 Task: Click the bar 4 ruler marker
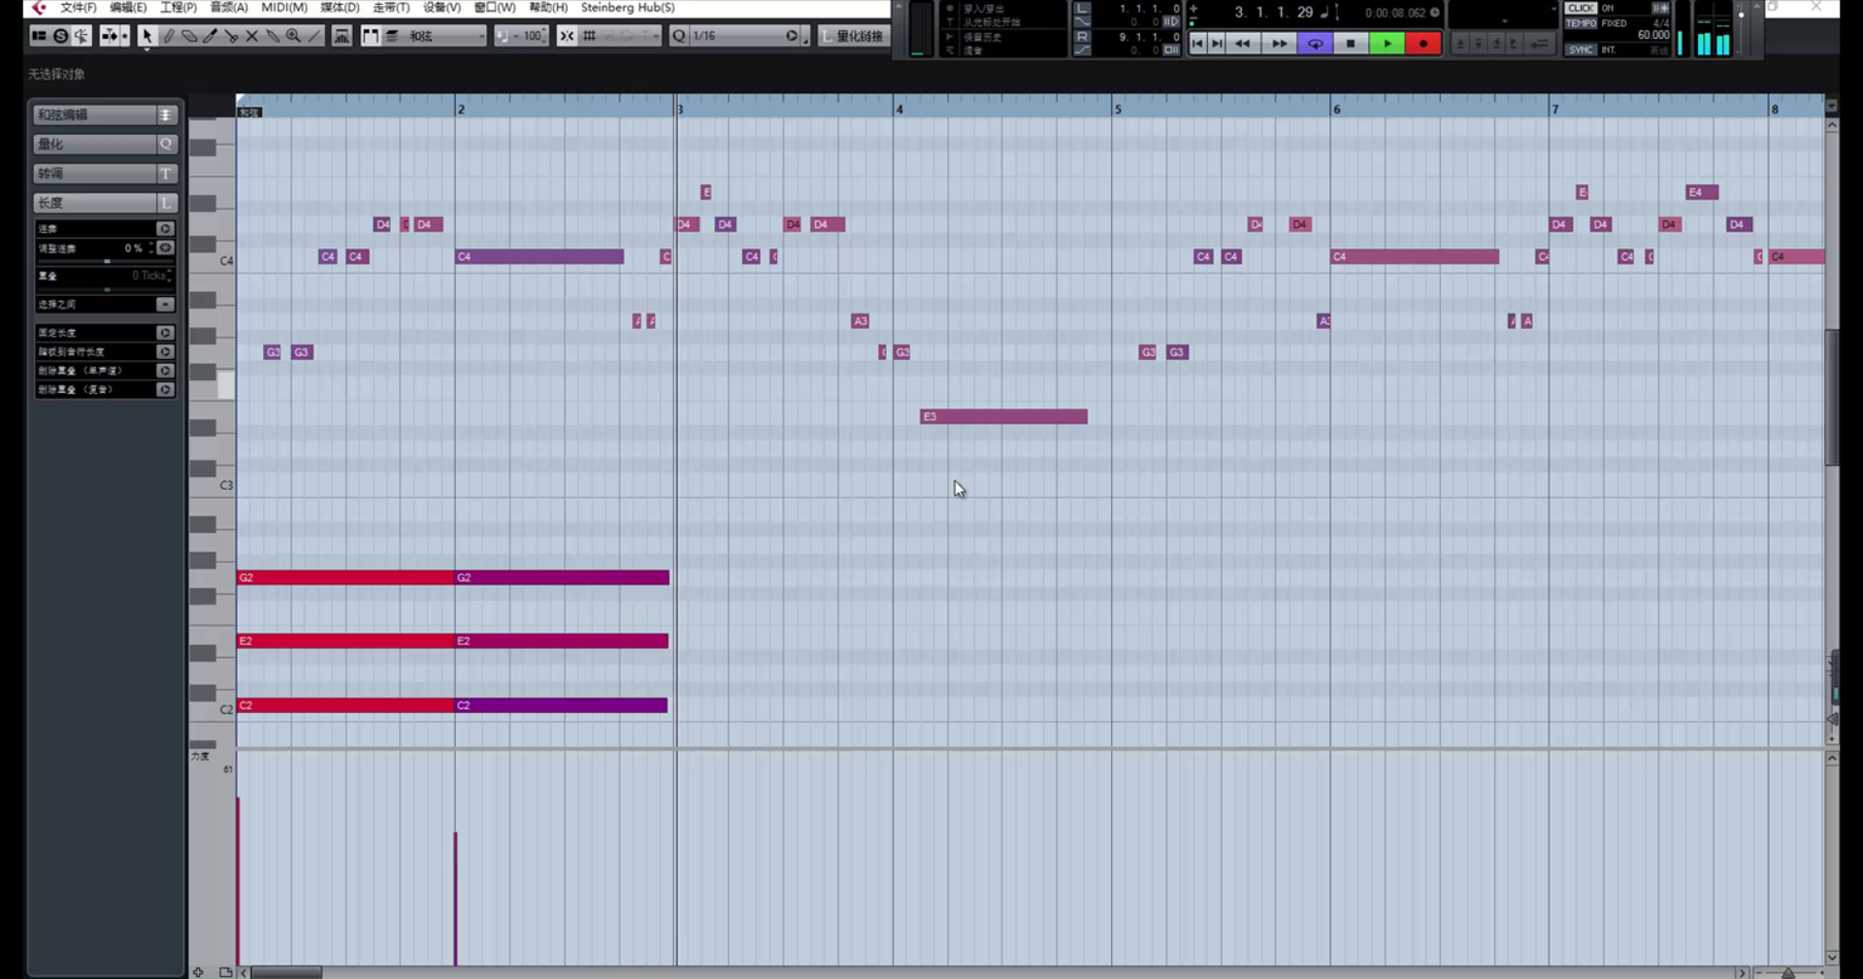(x=899, y=109)
